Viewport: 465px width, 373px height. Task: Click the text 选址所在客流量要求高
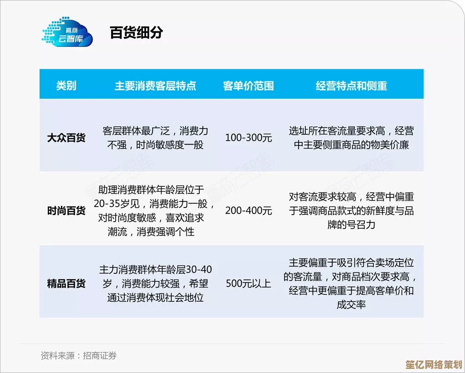(337, 131)
